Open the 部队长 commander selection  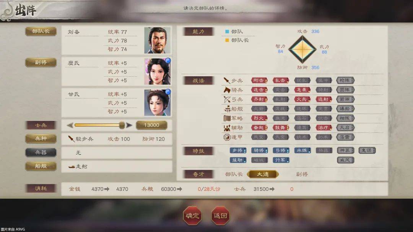pos(41,31)
